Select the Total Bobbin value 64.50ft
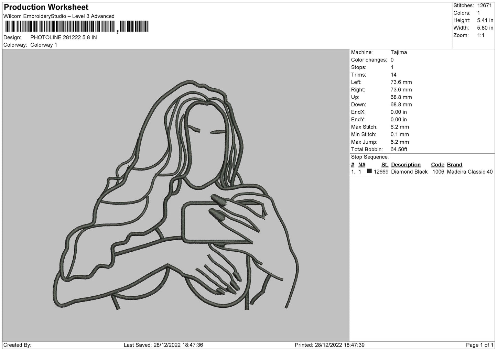This screenshot has width=497, height=351. click(x=399, y=150)
